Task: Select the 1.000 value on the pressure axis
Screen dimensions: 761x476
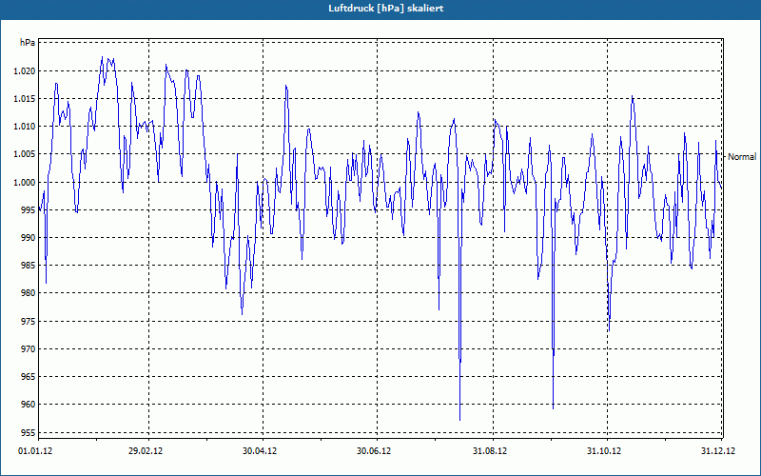Action: tap(25, 183)
